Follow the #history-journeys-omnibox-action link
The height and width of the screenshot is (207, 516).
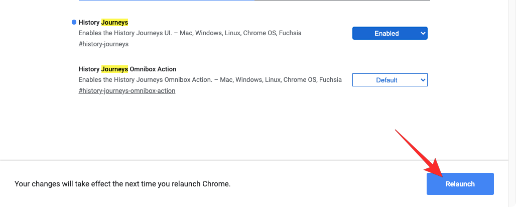click(127, 91)
